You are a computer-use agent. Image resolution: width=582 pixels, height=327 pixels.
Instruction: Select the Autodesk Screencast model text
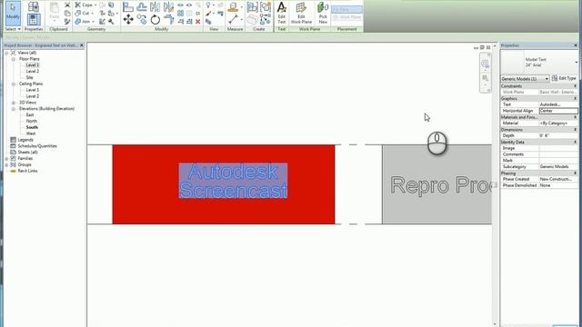pos(233,181)
